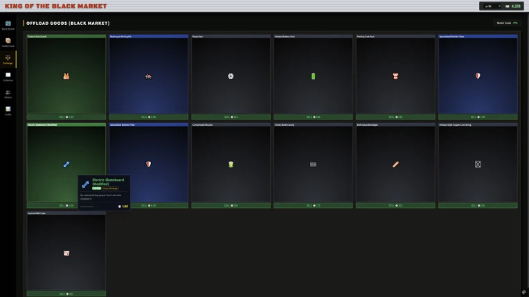The width and height of the screenshot is (529, 297).
Task: Click the green battery pack item icon
Action: click(313, 77)
